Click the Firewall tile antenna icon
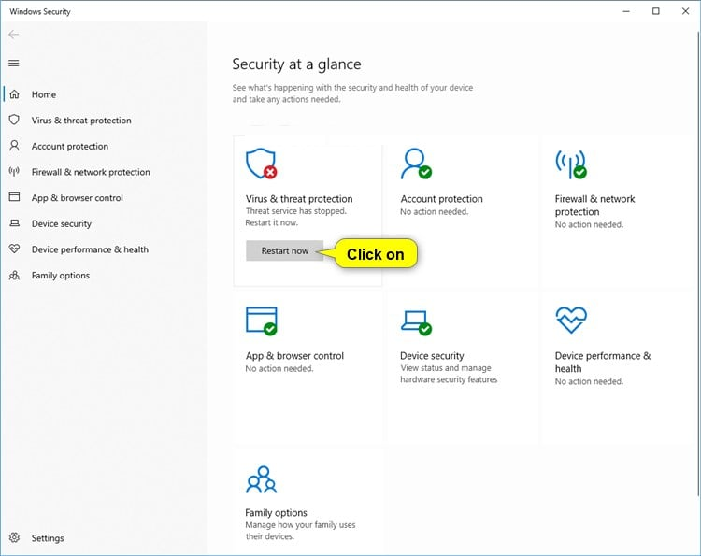This screenshot has width=701, height=556. 571,164
